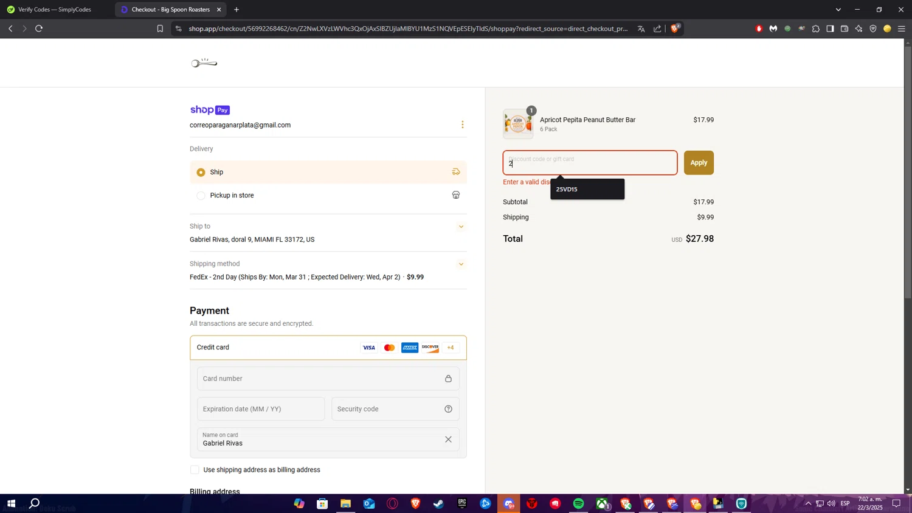The image size is (912, 513).
Task: Select the Pickup in store radio option
Action: [x=201, y=196]
